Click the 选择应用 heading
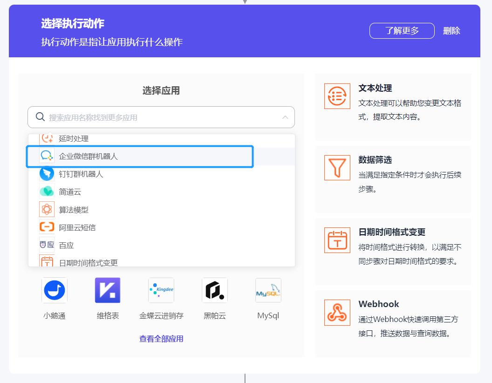492x383 pixels. pyautogui.click(x=161, y=91)
